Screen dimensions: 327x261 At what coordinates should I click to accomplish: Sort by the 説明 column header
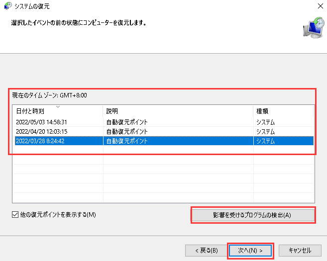[x=178, y=111]
